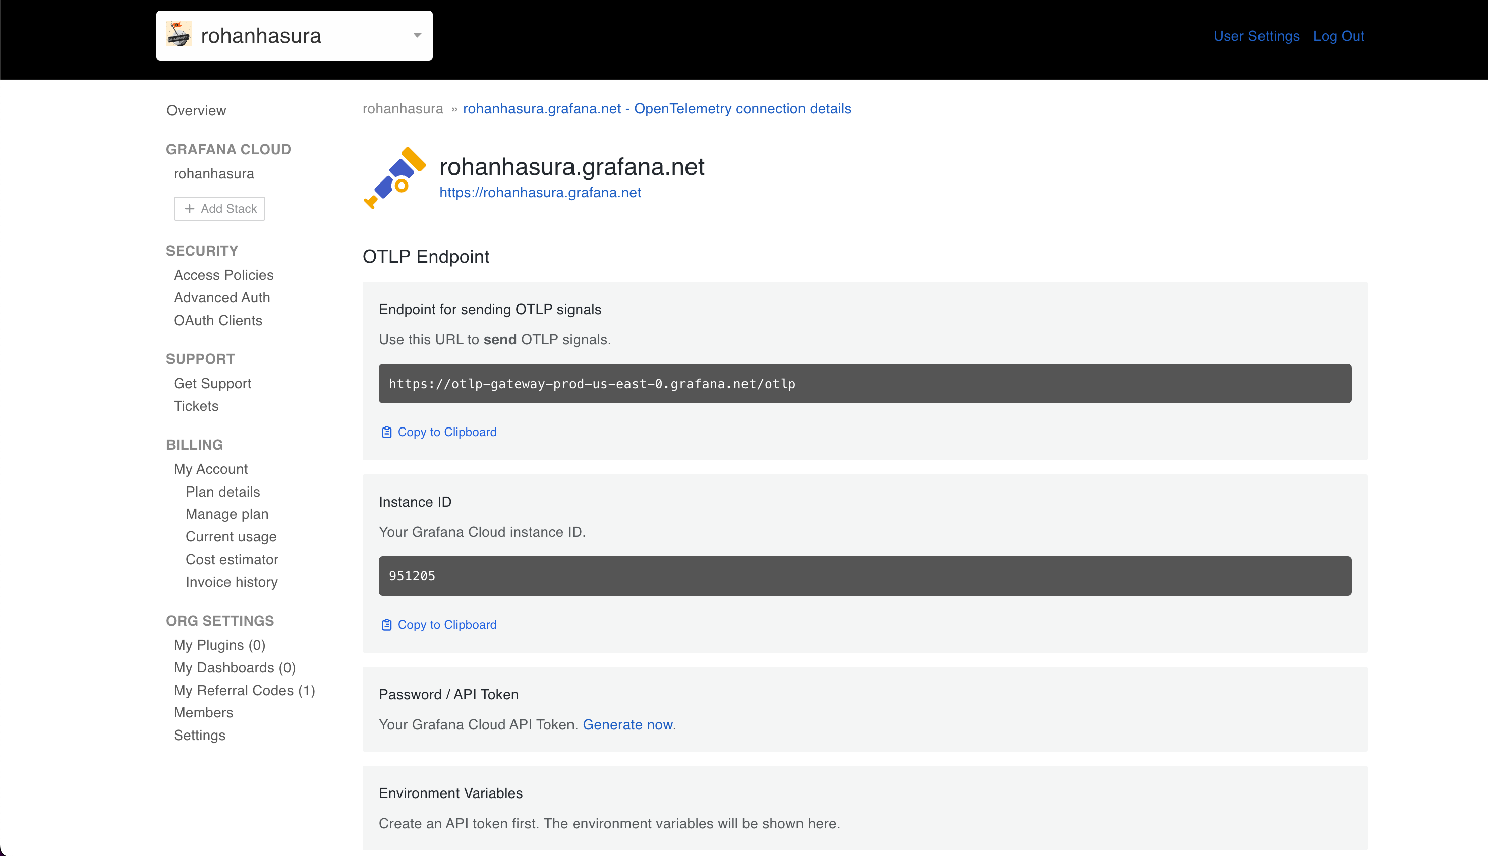Open User Settings in the top bar
The width and height of the screenshot is (1488, 856).
(1257, 36)
